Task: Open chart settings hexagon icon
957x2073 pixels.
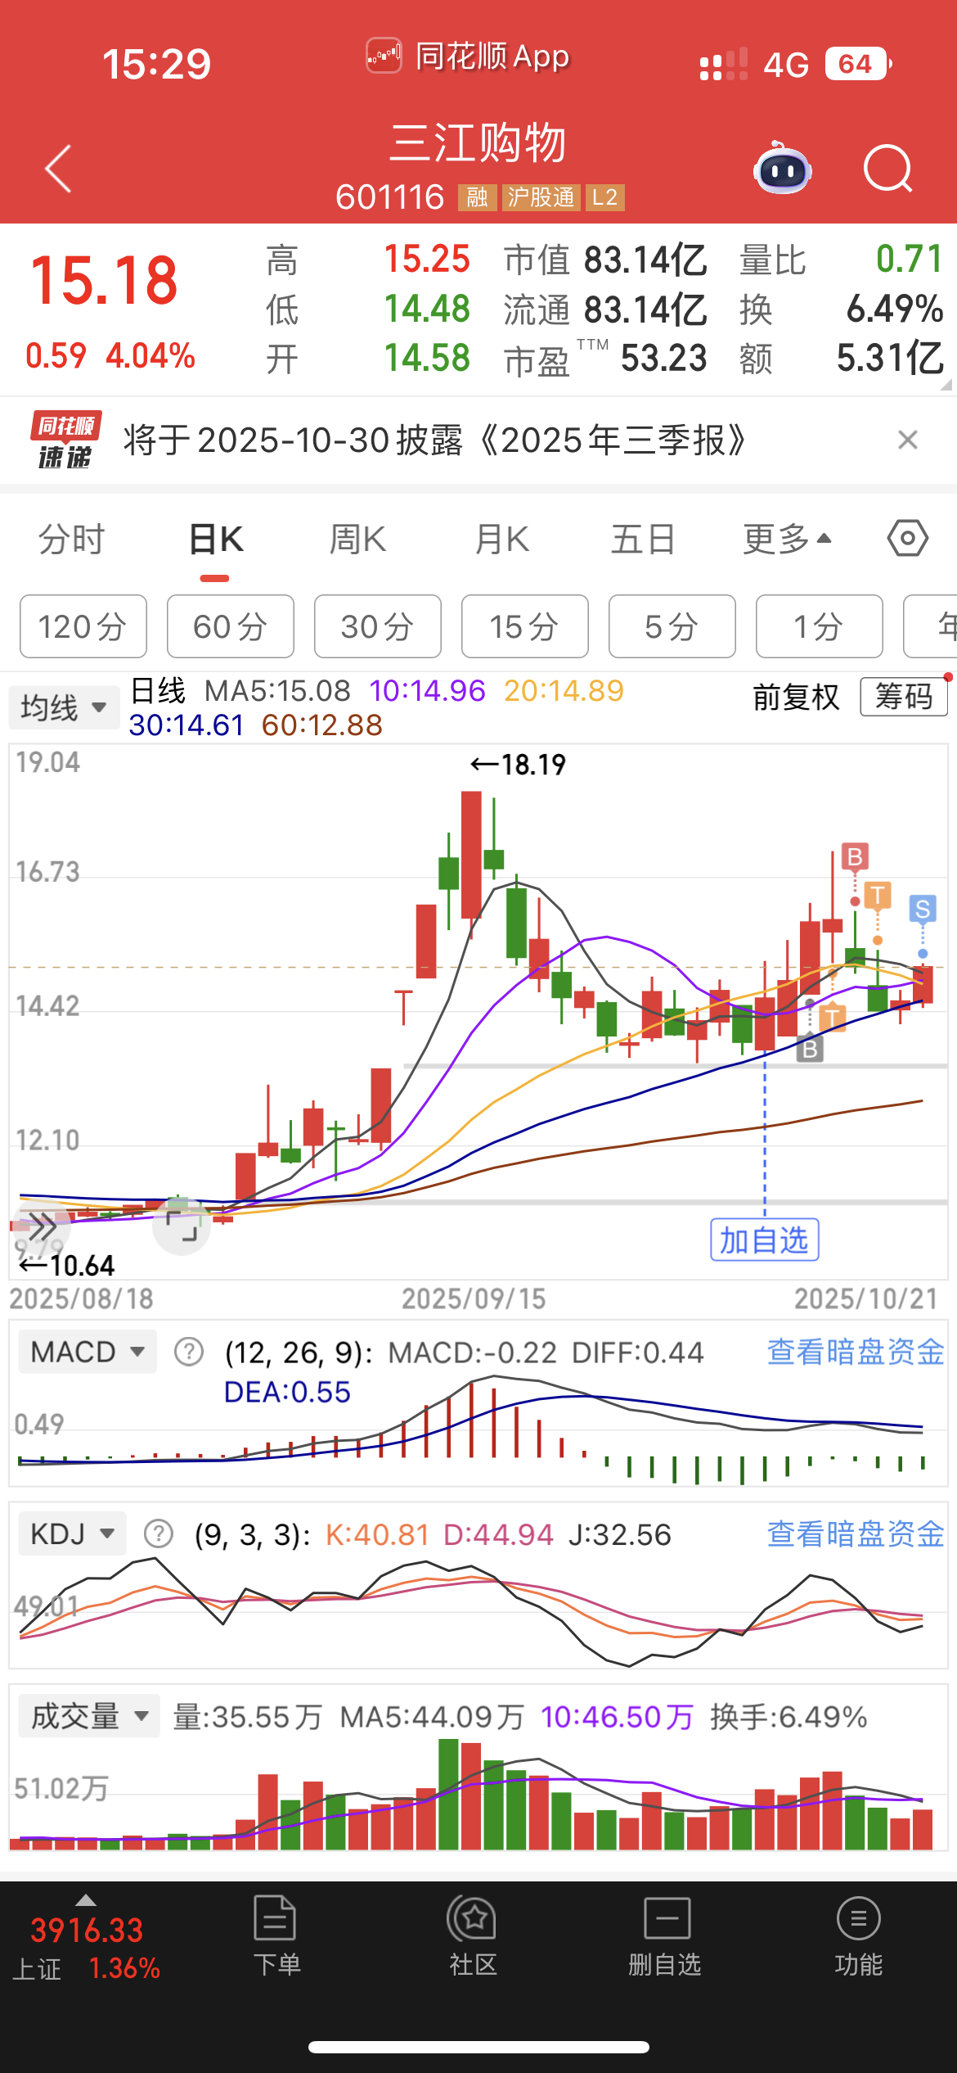Action: coord(908,539)
